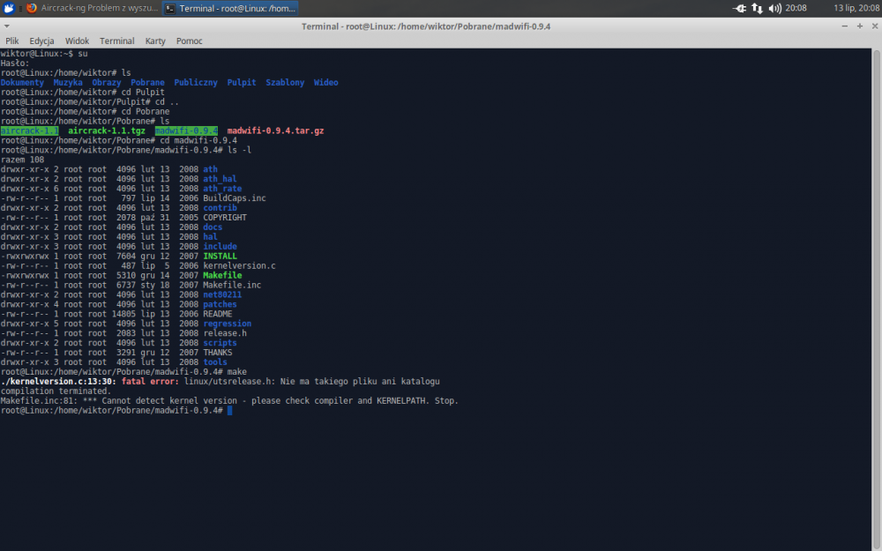This screenshot has height=551, width=882.
Task: Click the red madwifi-0.9.4.tar.gz file name
Action: [x=275, y=131]
